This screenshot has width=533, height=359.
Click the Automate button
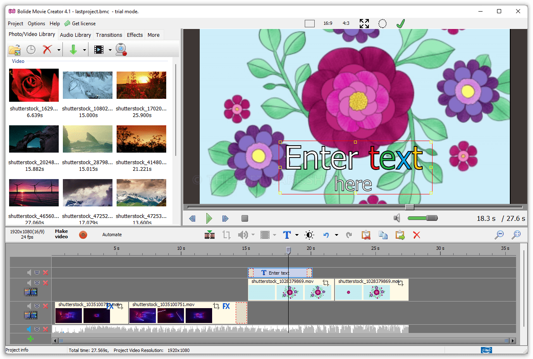(x=112, y=235)
